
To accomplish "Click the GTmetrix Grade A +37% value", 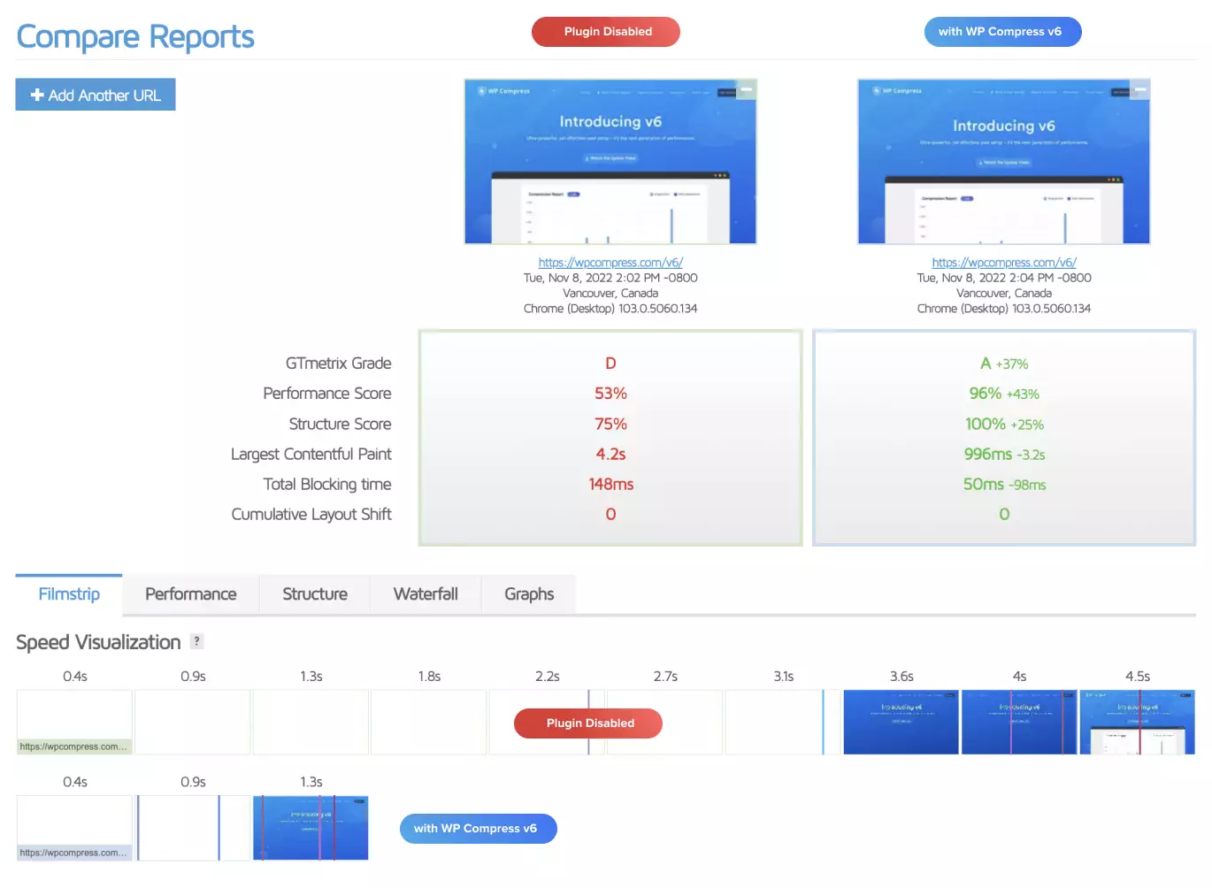I will [x=1004, y=364].
